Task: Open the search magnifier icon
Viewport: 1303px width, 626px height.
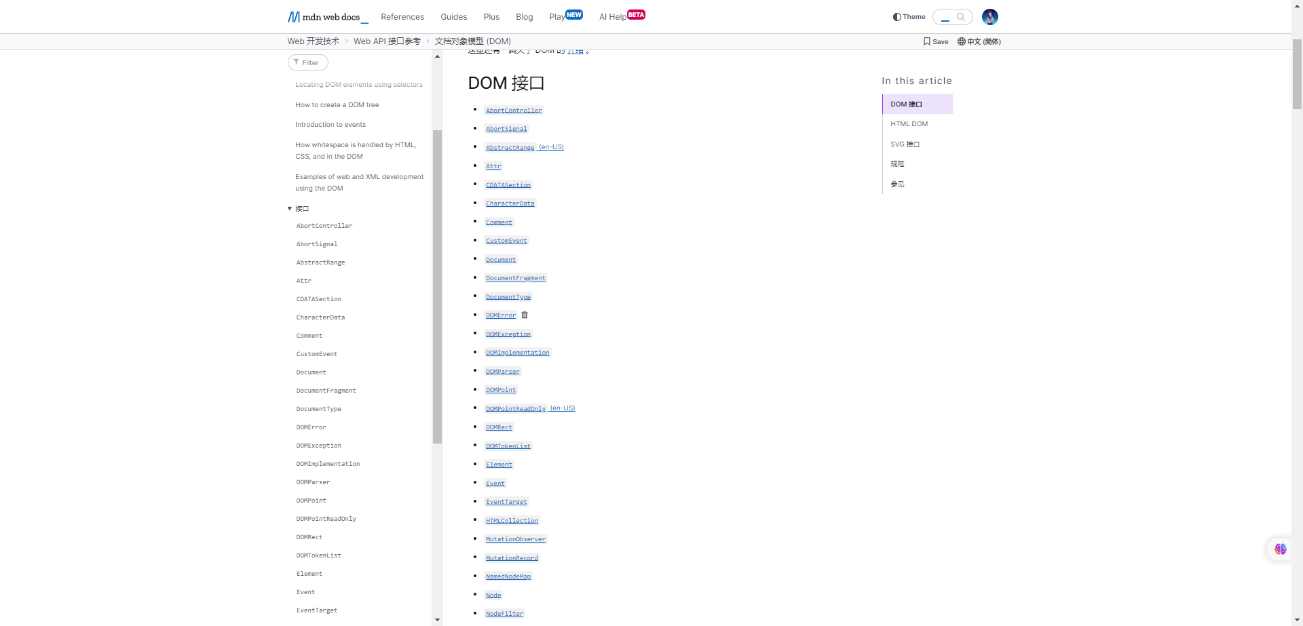Action: (x=960, y=17)
